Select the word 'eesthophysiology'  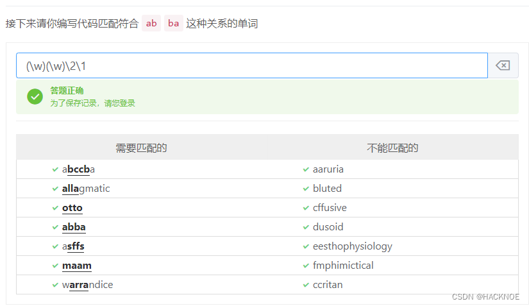click(353, 246)
